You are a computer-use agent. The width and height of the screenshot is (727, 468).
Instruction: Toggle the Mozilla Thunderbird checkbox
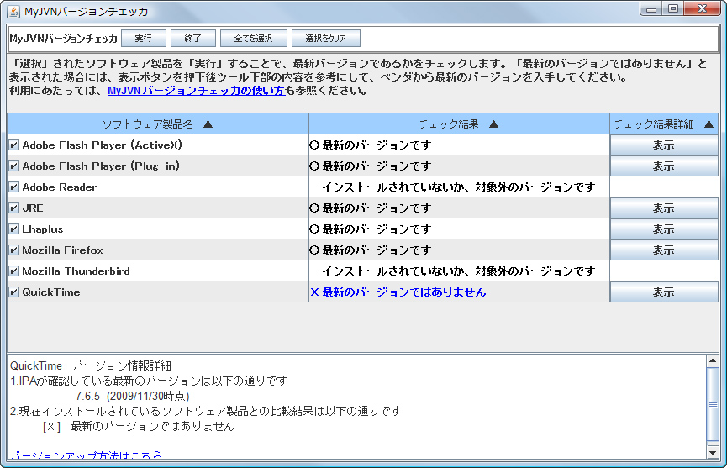click(14, 271)
